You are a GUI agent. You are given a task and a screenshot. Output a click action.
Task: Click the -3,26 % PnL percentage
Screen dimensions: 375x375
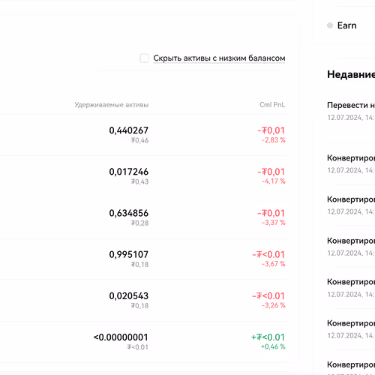pyautogui.click(x=274, y=305)
